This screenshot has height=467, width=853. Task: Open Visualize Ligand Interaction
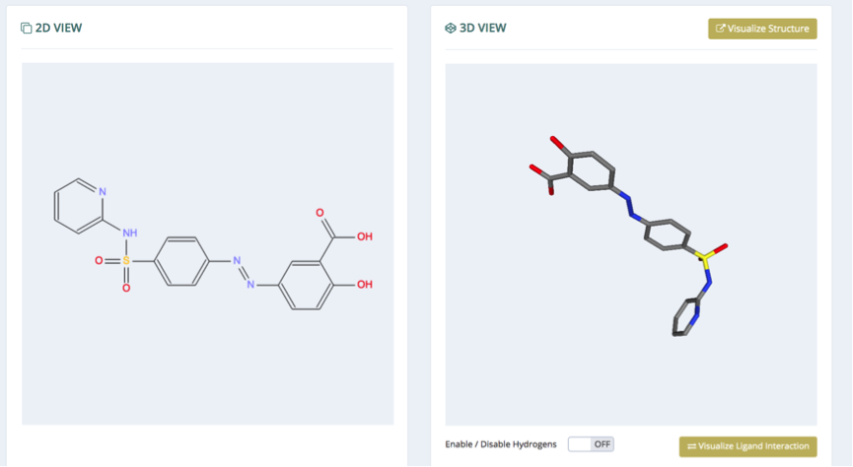748,446
